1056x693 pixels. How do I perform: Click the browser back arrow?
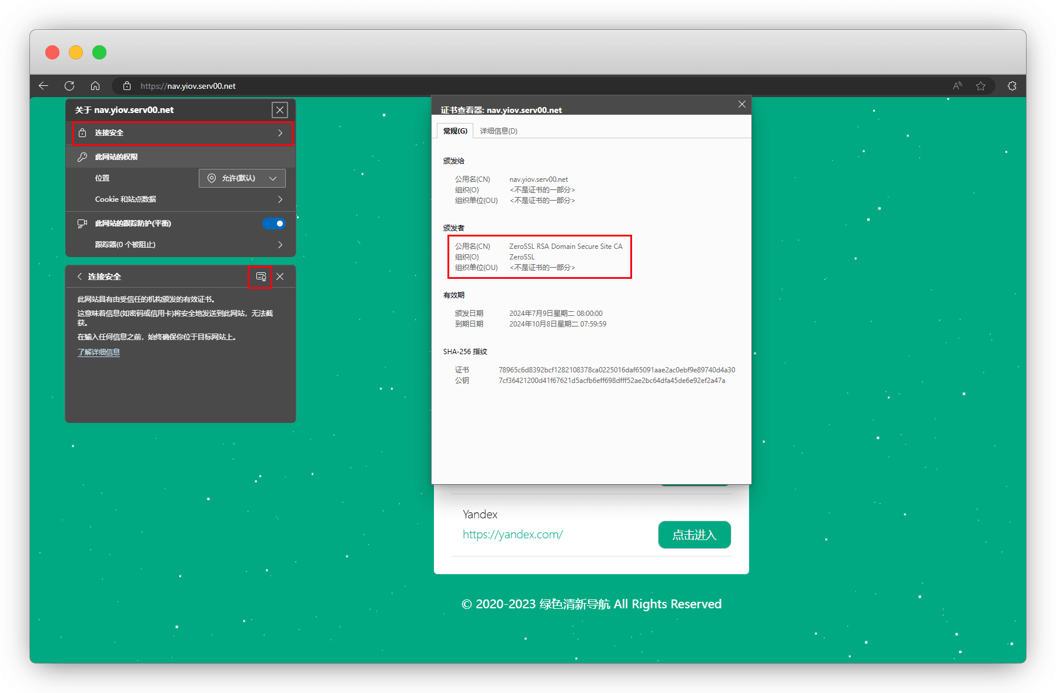[x=44, y=86]
